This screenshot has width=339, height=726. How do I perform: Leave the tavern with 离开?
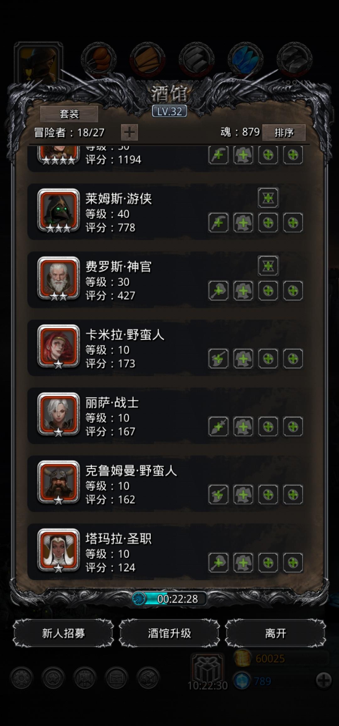(276, 633)
